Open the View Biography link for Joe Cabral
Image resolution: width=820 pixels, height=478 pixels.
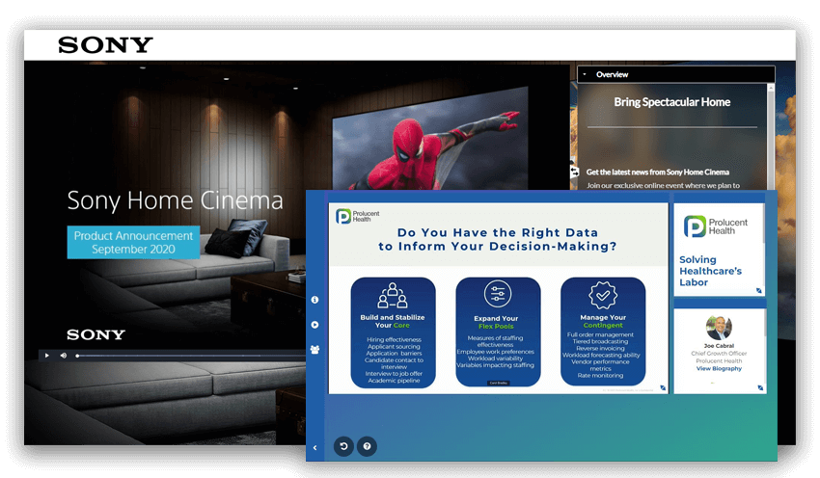(719, 368)
